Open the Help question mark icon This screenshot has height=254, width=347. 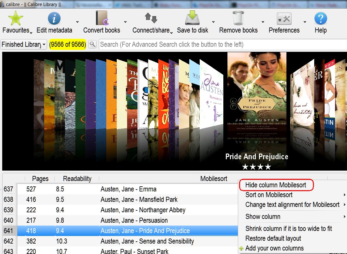(321, 18)
